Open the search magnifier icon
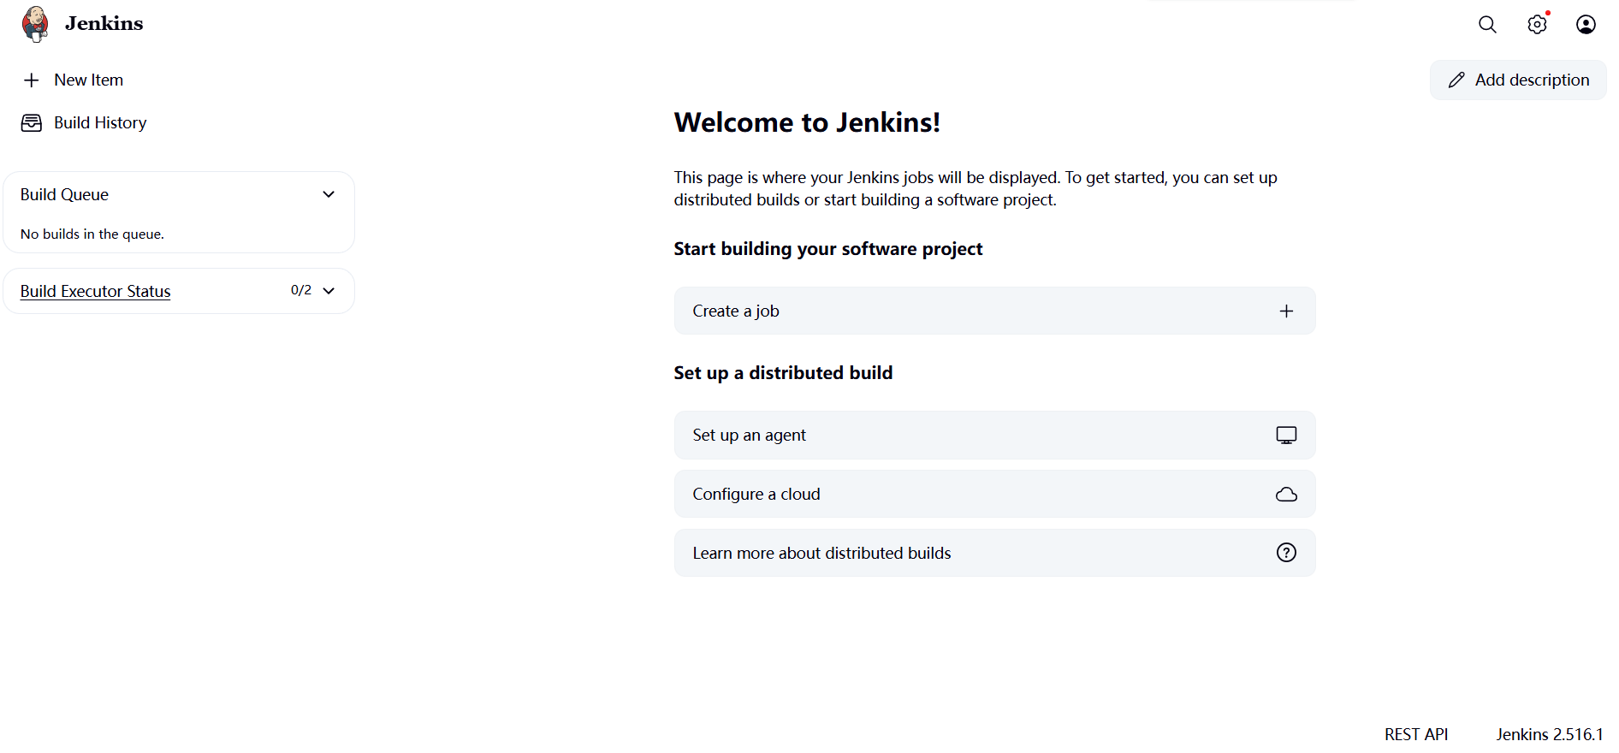The height and width of the screenshot is (753, 1619). coord(1488,25)
